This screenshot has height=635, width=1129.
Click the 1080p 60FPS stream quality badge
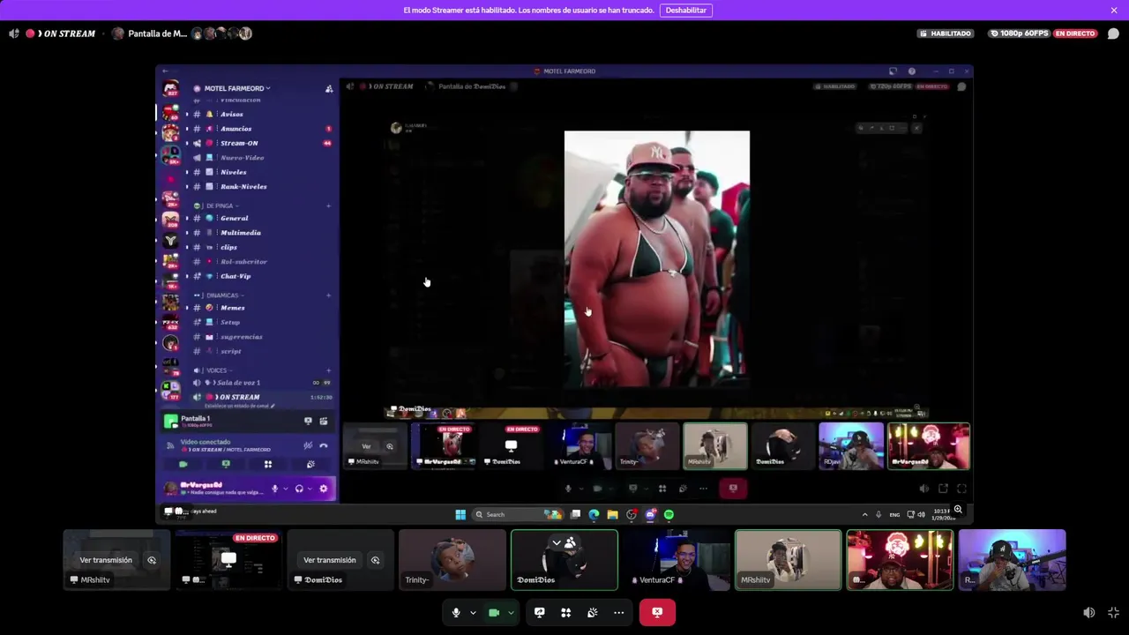tap(1020, 34)
